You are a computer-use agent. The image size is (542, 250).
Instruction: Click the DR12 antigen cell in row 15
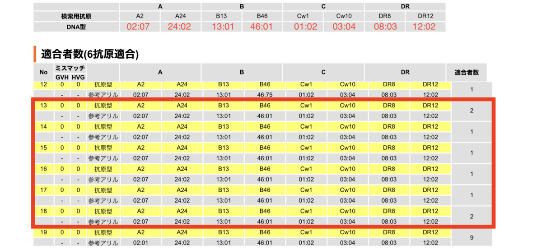(431, 148)
